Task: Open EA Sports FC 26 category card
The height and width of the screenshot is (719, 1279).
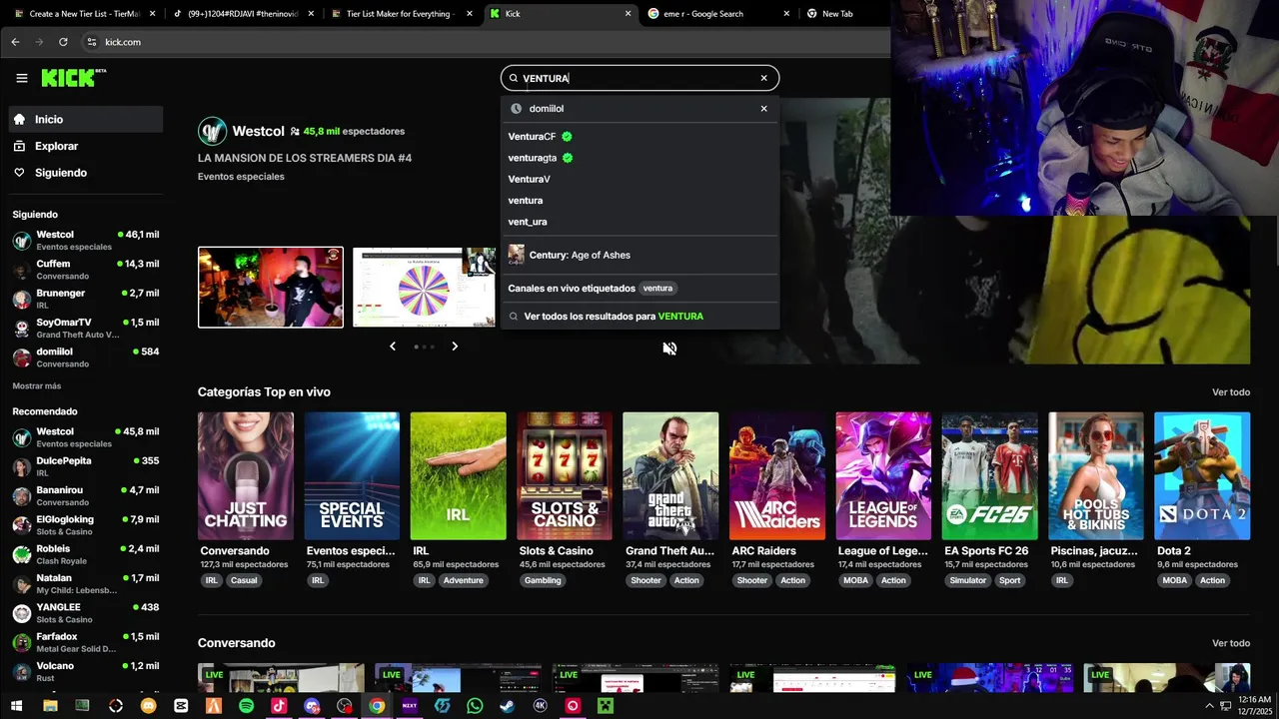Action: point(989,476)
